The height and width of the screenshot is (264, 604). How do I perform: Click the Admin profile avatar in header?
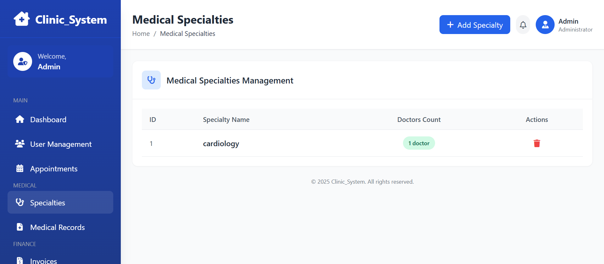pos(545,25)
